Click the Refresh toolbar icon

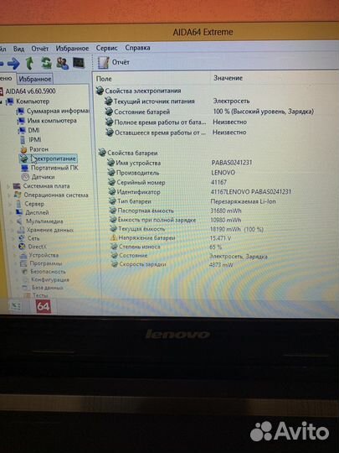coord(46,63)
